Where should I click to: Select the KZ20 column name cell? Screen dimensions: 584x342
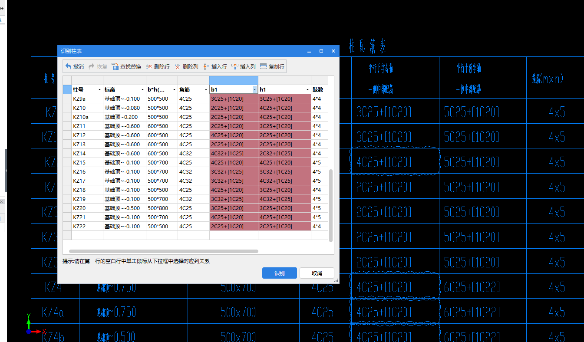pyautogui.click(x=87, y=208)
